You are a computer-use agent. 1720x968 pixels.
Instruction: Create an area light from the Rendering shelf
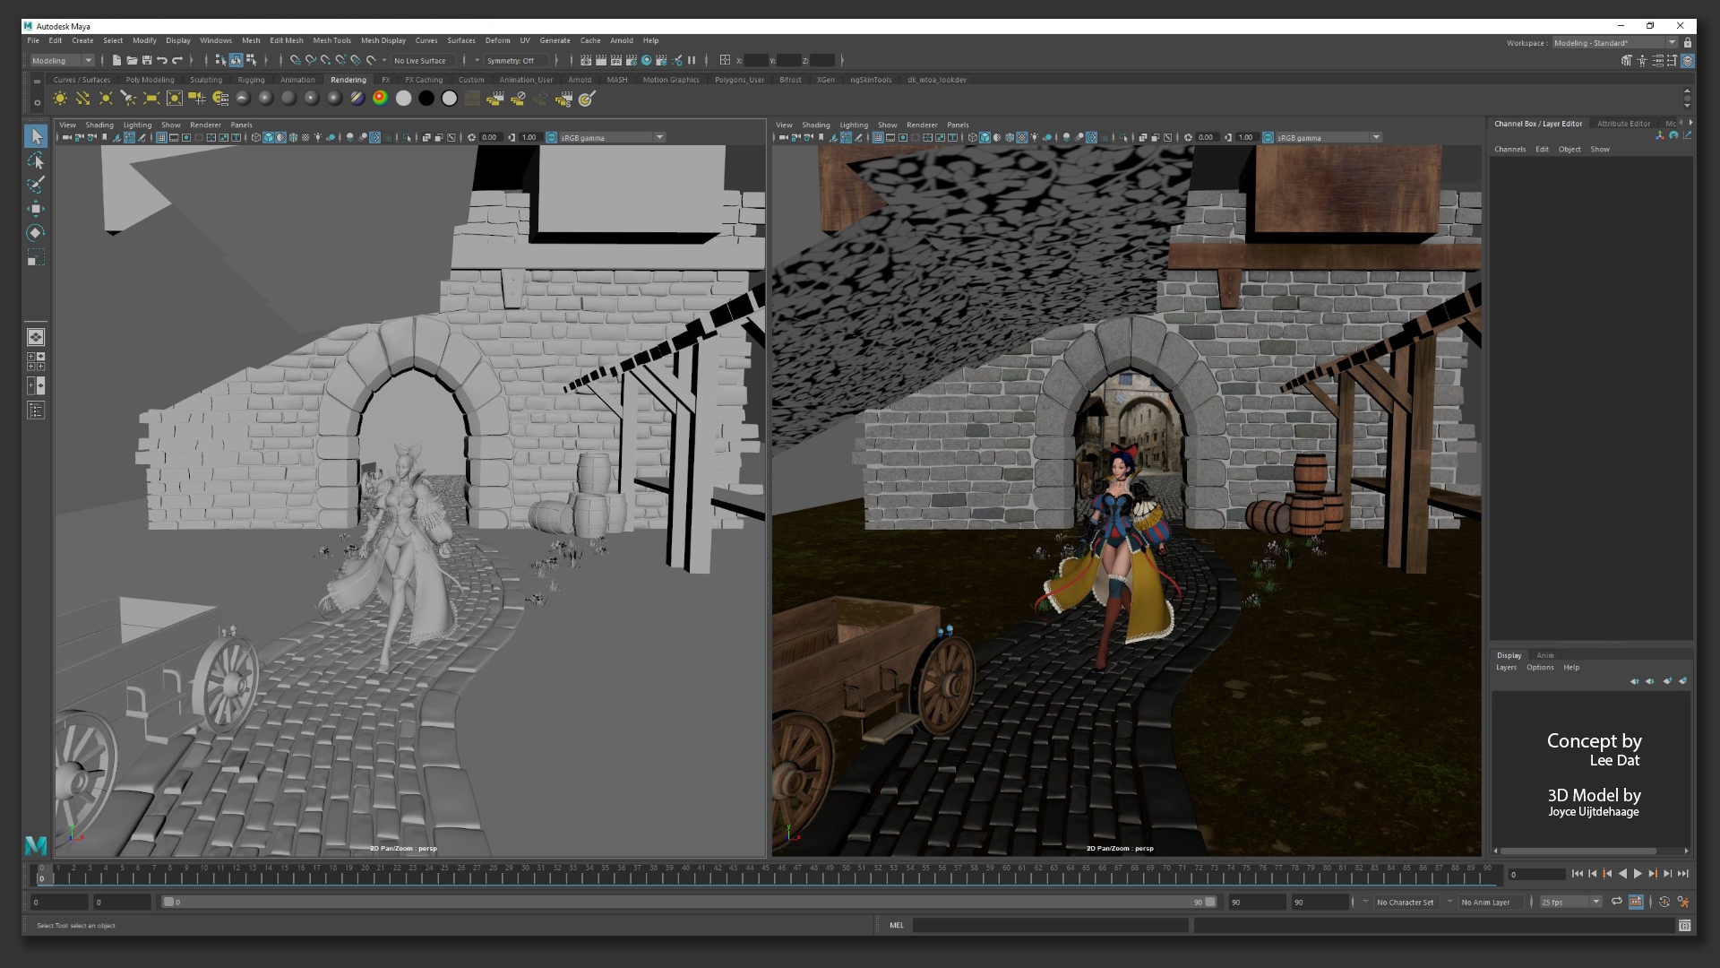click(151, 99)
